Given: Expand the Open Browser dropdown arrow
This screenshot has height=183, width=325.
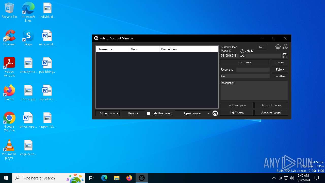Looking at the screenshot, I should click(x=209, y=113).
